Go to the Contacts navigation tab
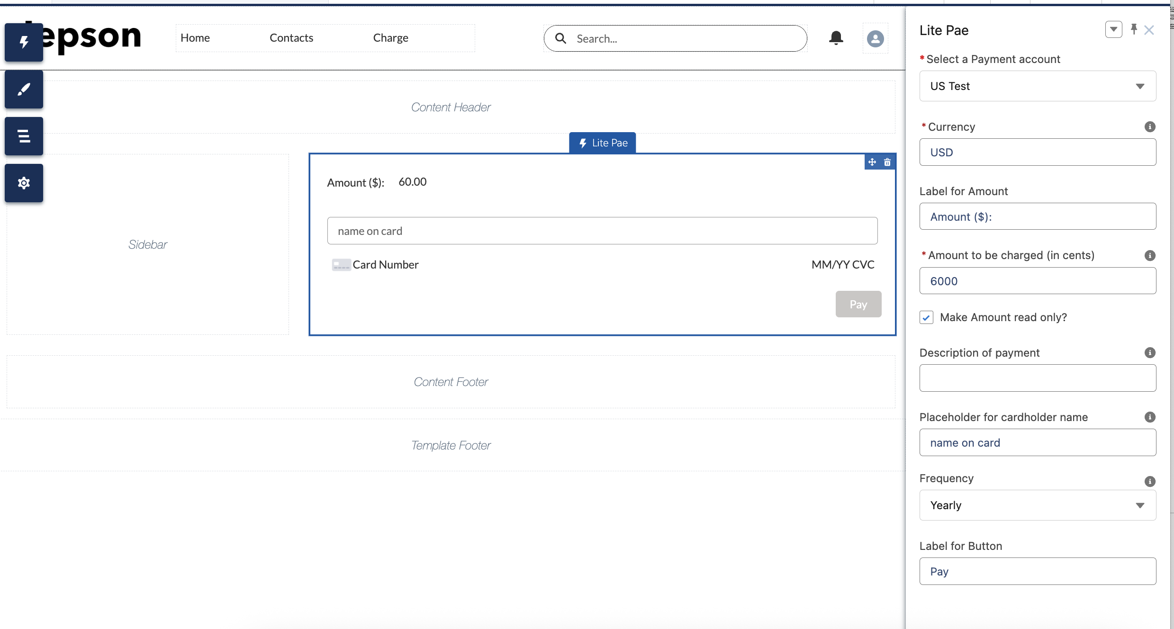 pos(291,38)
